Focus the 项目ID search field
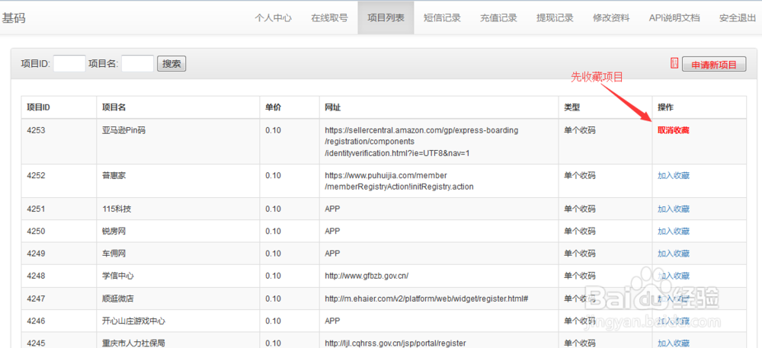The image size is (762, 348). point(69,63)
